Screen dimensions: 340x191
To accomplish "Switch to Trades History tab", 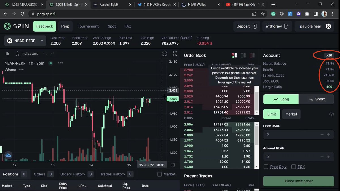I will point(117,174).
